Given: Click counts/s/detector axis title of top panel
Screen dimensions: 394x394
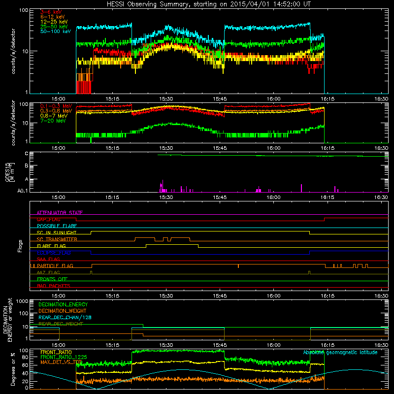Looking at the screenshot, I should point(13,51).
